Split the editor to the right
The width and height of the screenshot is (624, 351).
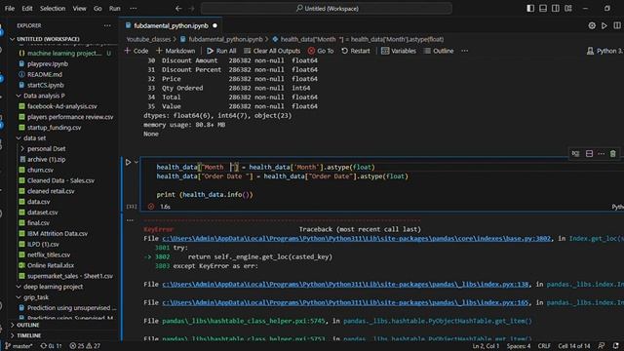click(617, 26)
